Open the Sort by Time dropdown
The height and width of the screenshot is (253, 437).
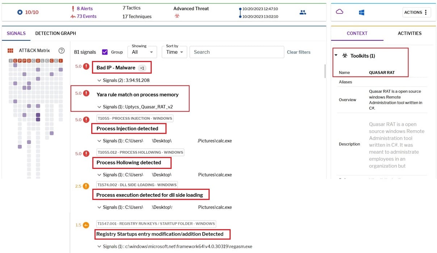click(175, 52)
